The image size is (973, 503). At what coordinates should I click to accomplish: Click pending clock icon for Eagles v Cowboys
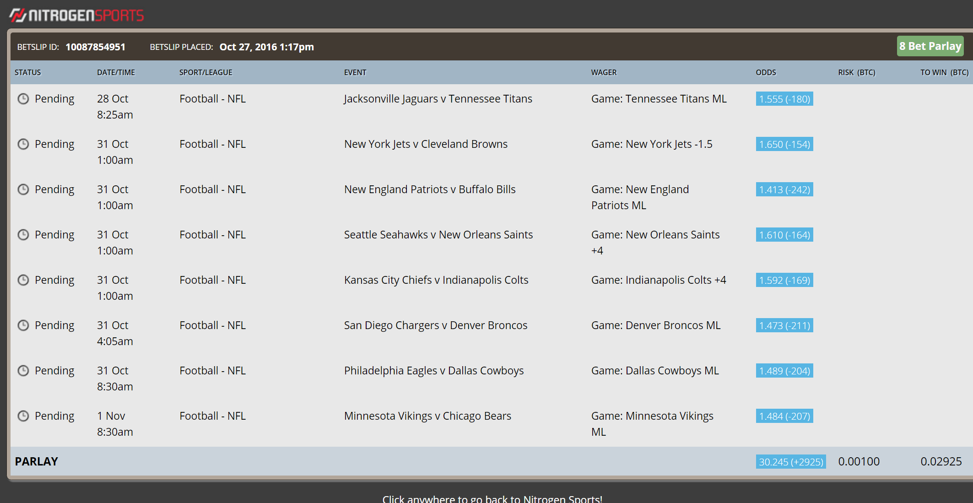[x=23, y=371]
